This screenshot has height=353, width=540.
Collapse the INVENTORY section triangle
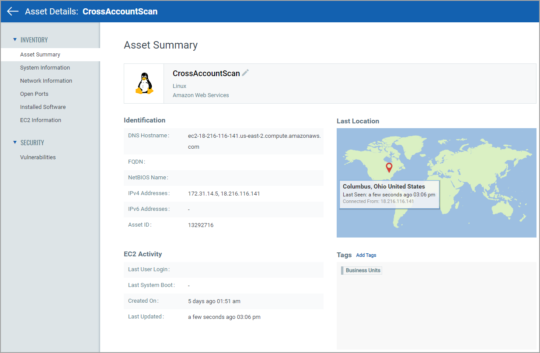pyautogui.click(x=15, y=39)
